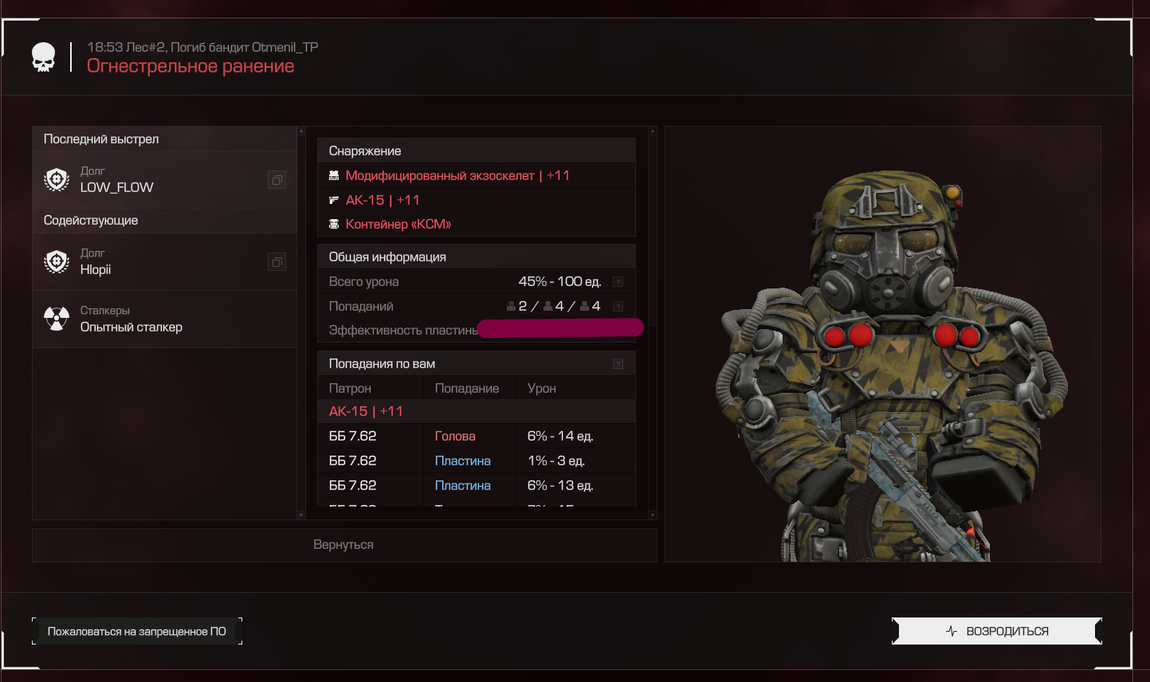The height and width of the screenshot is (682, 1150).
Task: Select Опытный сталкер entry
Action: [164, 319]
